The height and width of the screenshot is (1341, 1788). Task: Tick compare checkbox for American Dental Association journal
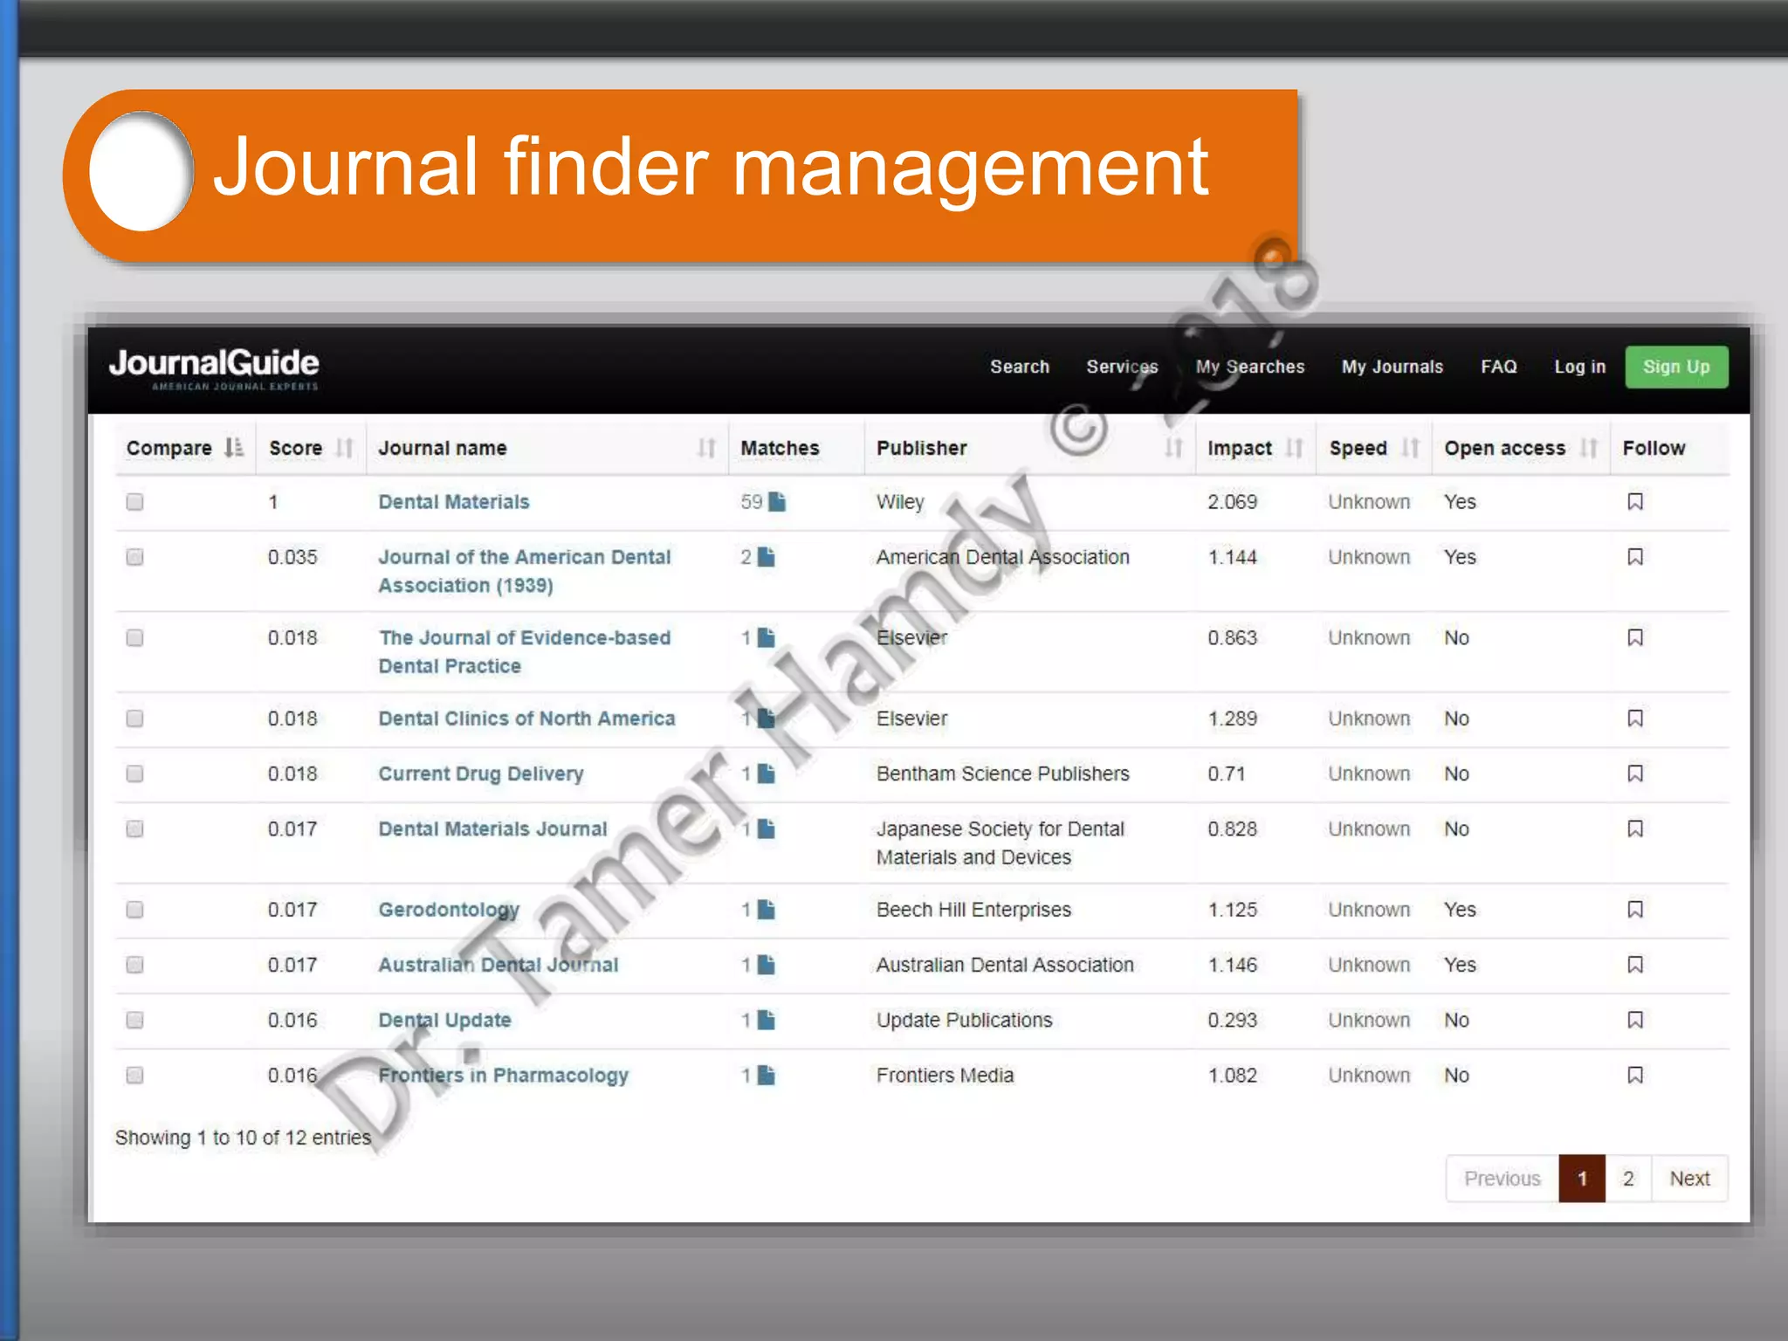coord(134,557)
